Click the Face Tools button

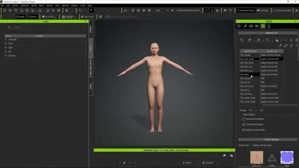click(88, 17)
